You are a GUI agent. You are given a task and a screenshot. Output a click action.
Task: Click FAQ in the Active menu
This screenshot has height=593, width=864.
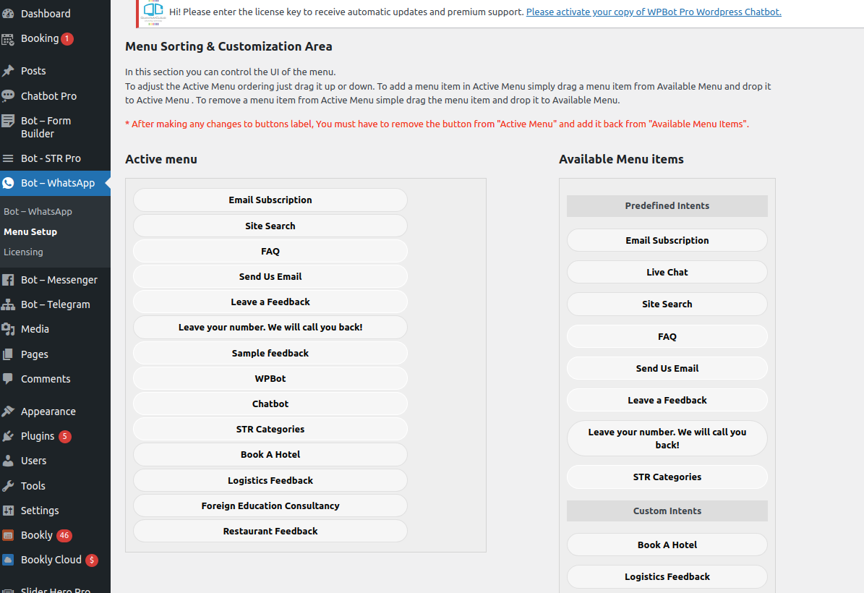[270, 251]
